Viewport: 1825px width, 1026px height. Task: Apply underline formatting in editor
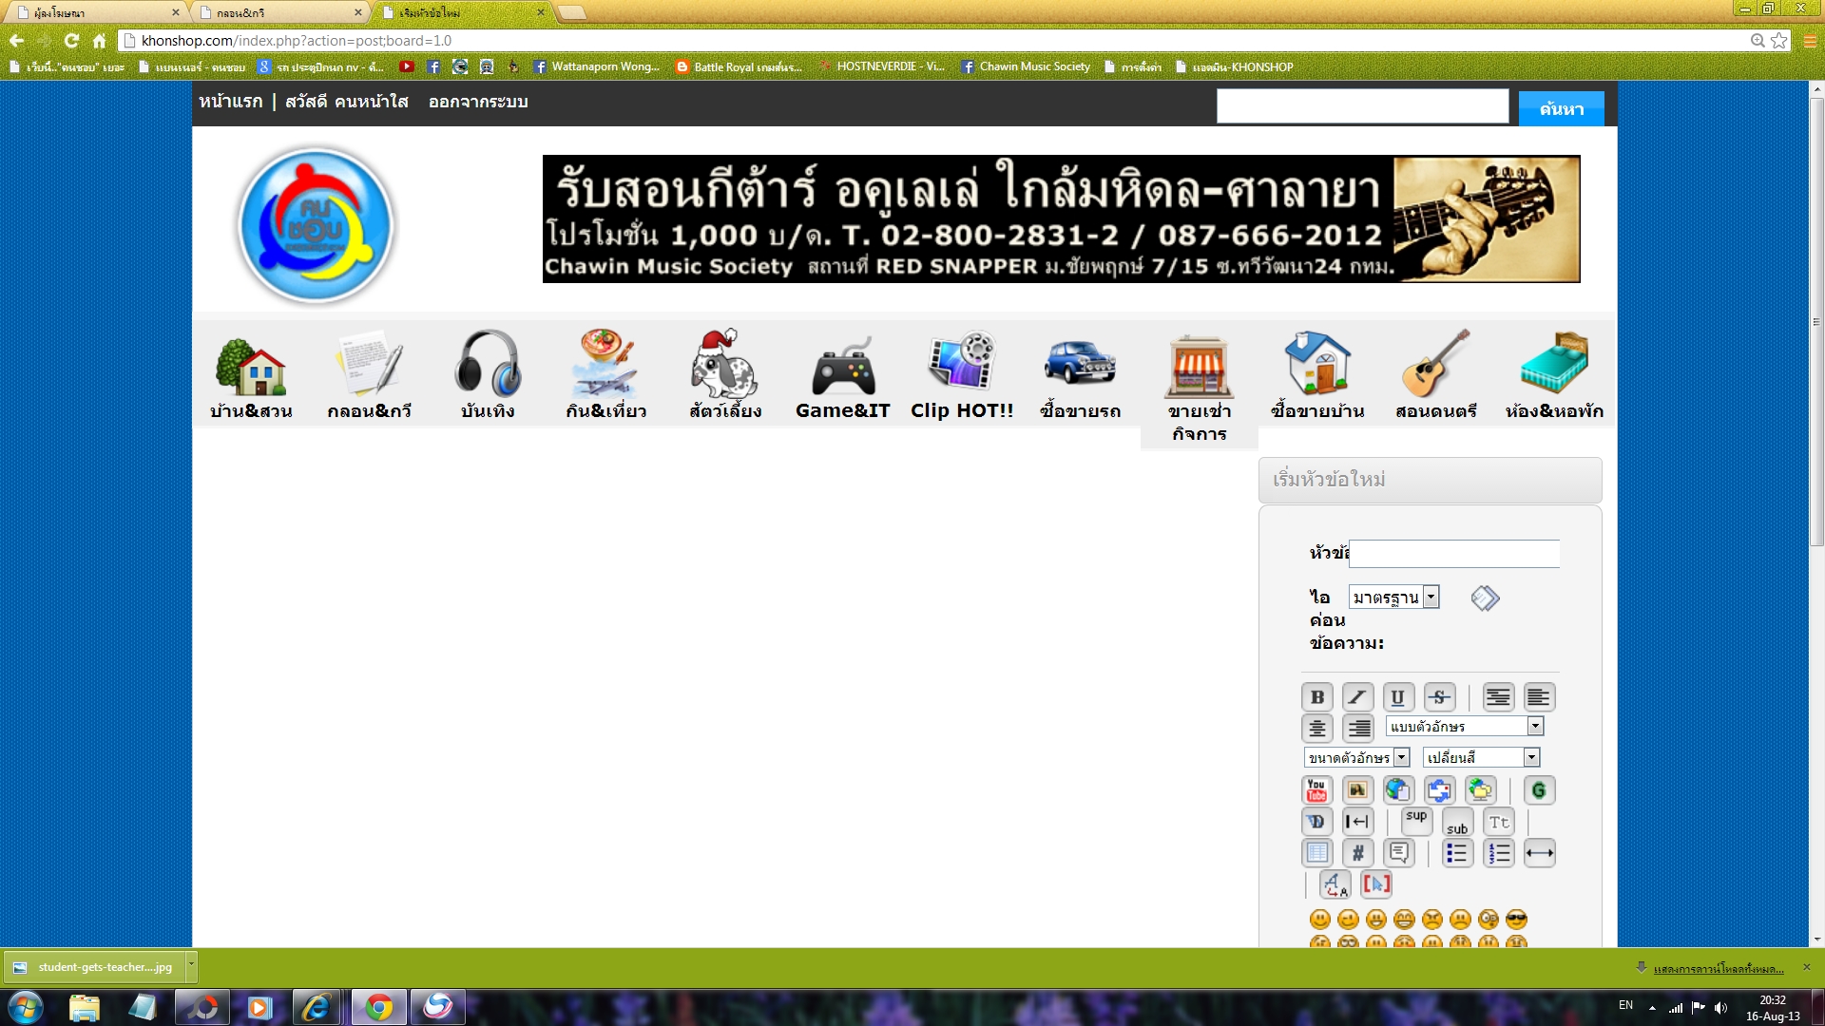coord(1397,697)
